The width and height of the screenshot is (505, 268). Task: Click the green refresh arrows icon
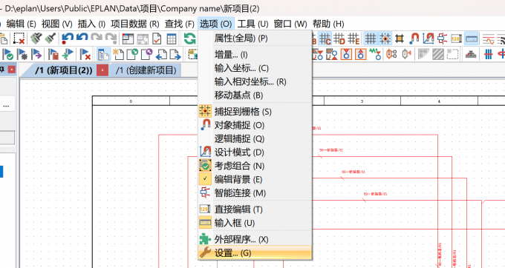[189, 38]
